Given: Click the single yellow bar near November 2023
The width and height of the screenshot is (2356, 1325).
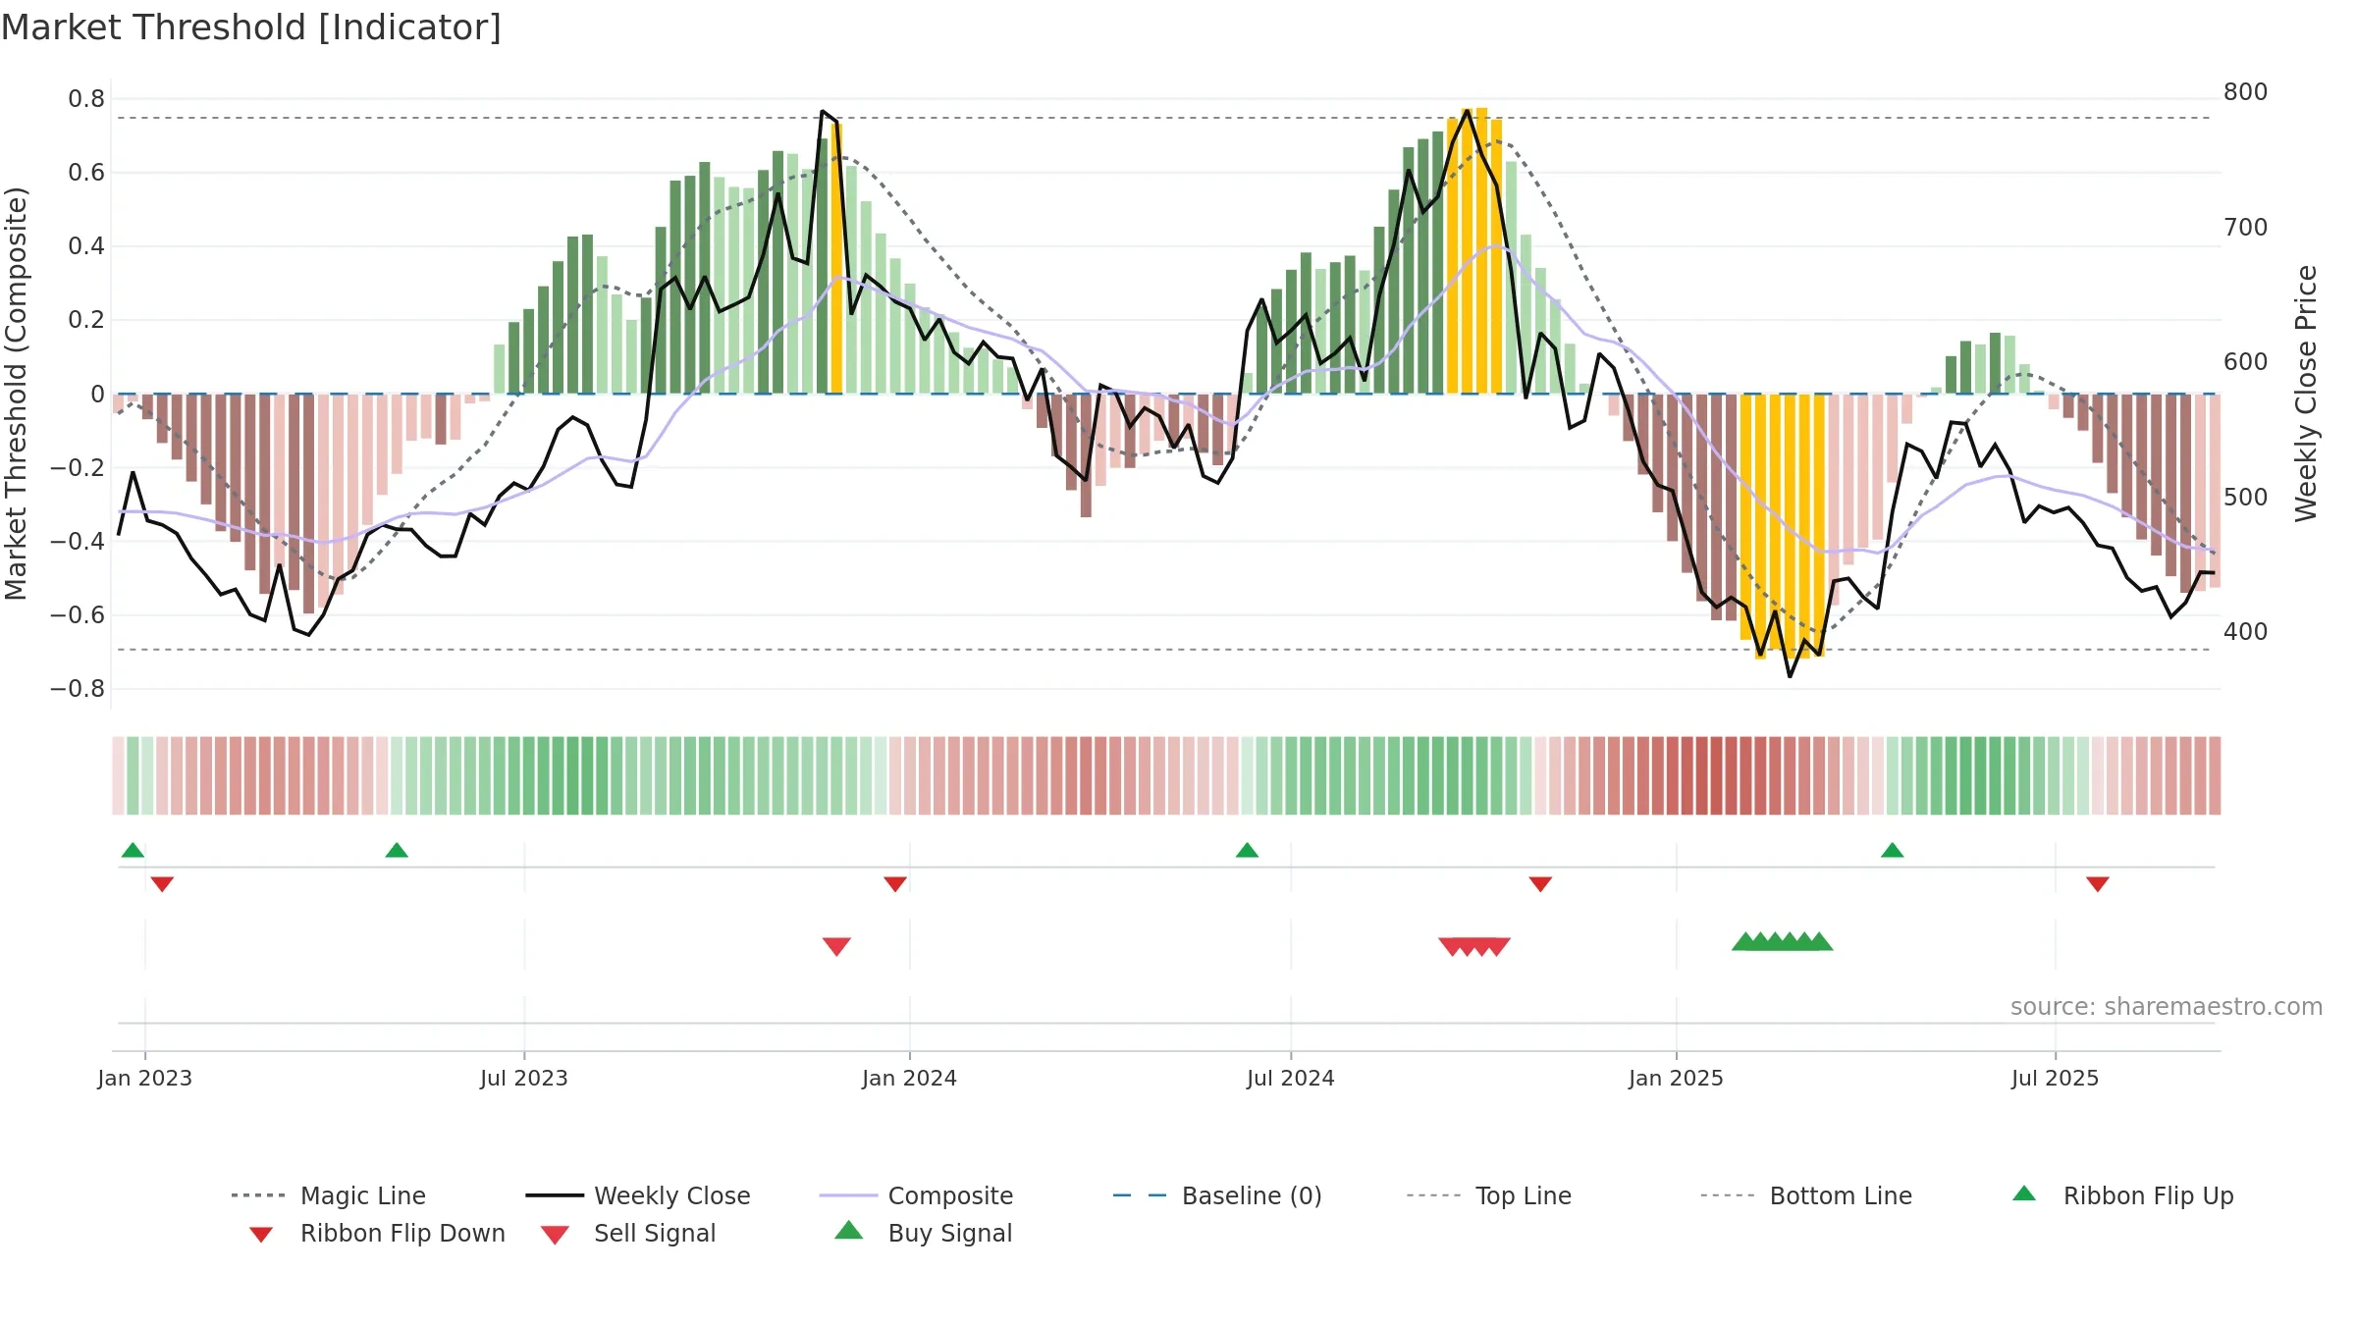Looking at the screenshot, I should point(836,259).
